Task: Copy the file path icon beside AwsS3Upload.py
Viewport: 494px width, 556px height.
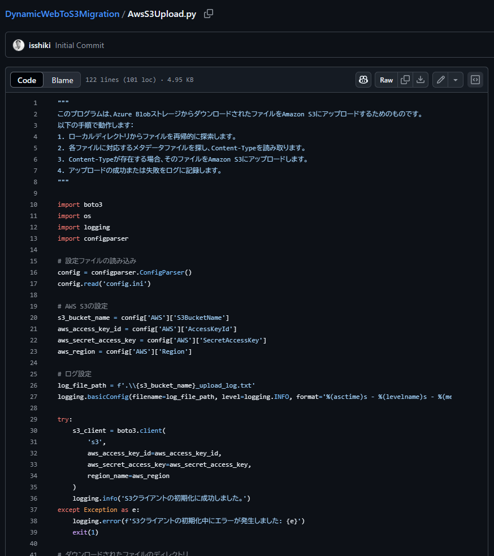Action: click(x=208, y=14)
